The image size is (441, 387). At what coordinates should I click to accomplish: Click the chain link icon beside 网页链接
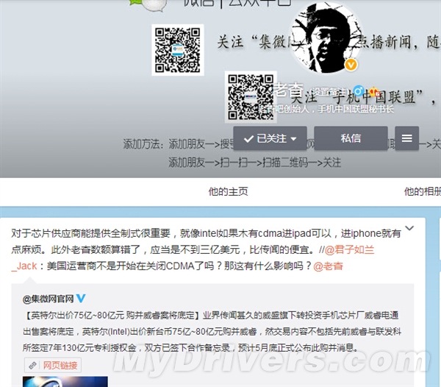[x=32, y=366]
